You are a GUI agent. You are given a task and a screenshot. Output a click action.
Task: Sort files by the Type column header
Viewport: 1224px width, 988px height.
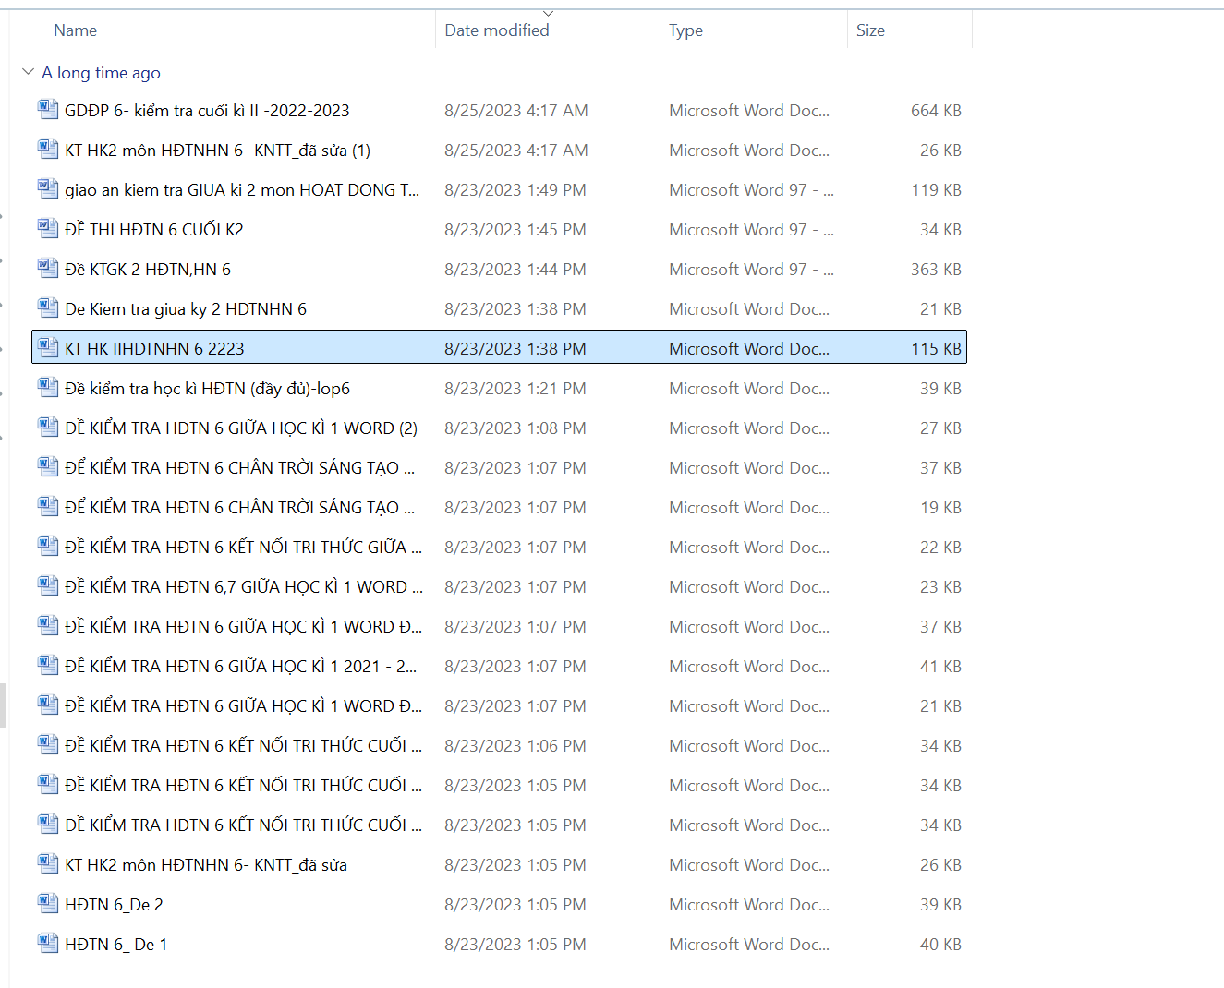pos(685,30)
